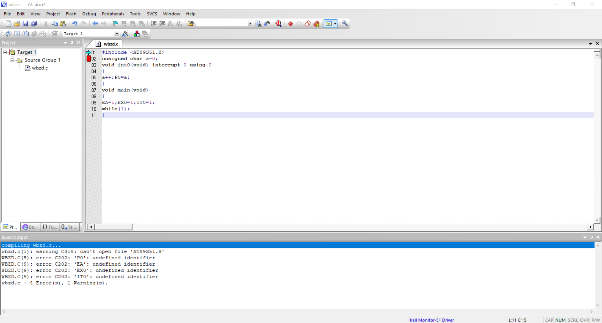Open the View menu
Screen dimensions: 602x323
click(x=35, y=14)
